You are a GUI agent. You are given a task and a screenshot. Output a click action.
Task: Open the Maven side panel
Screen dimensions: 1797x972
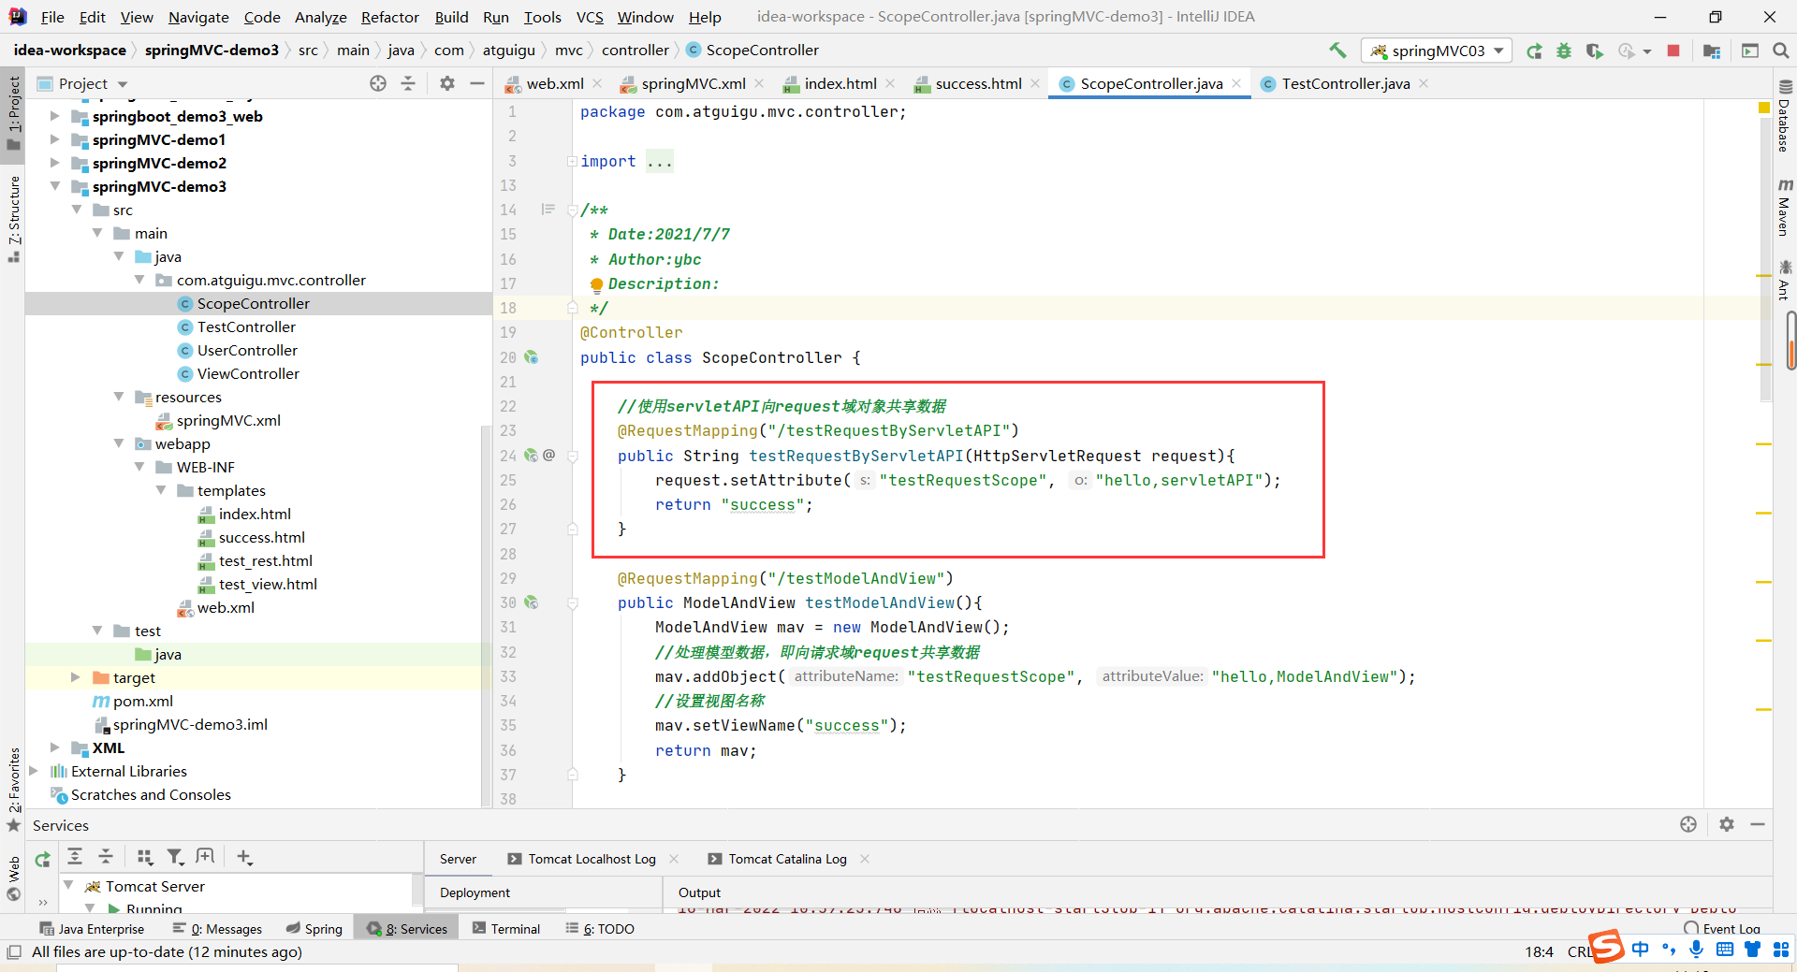pos(1784,208)
